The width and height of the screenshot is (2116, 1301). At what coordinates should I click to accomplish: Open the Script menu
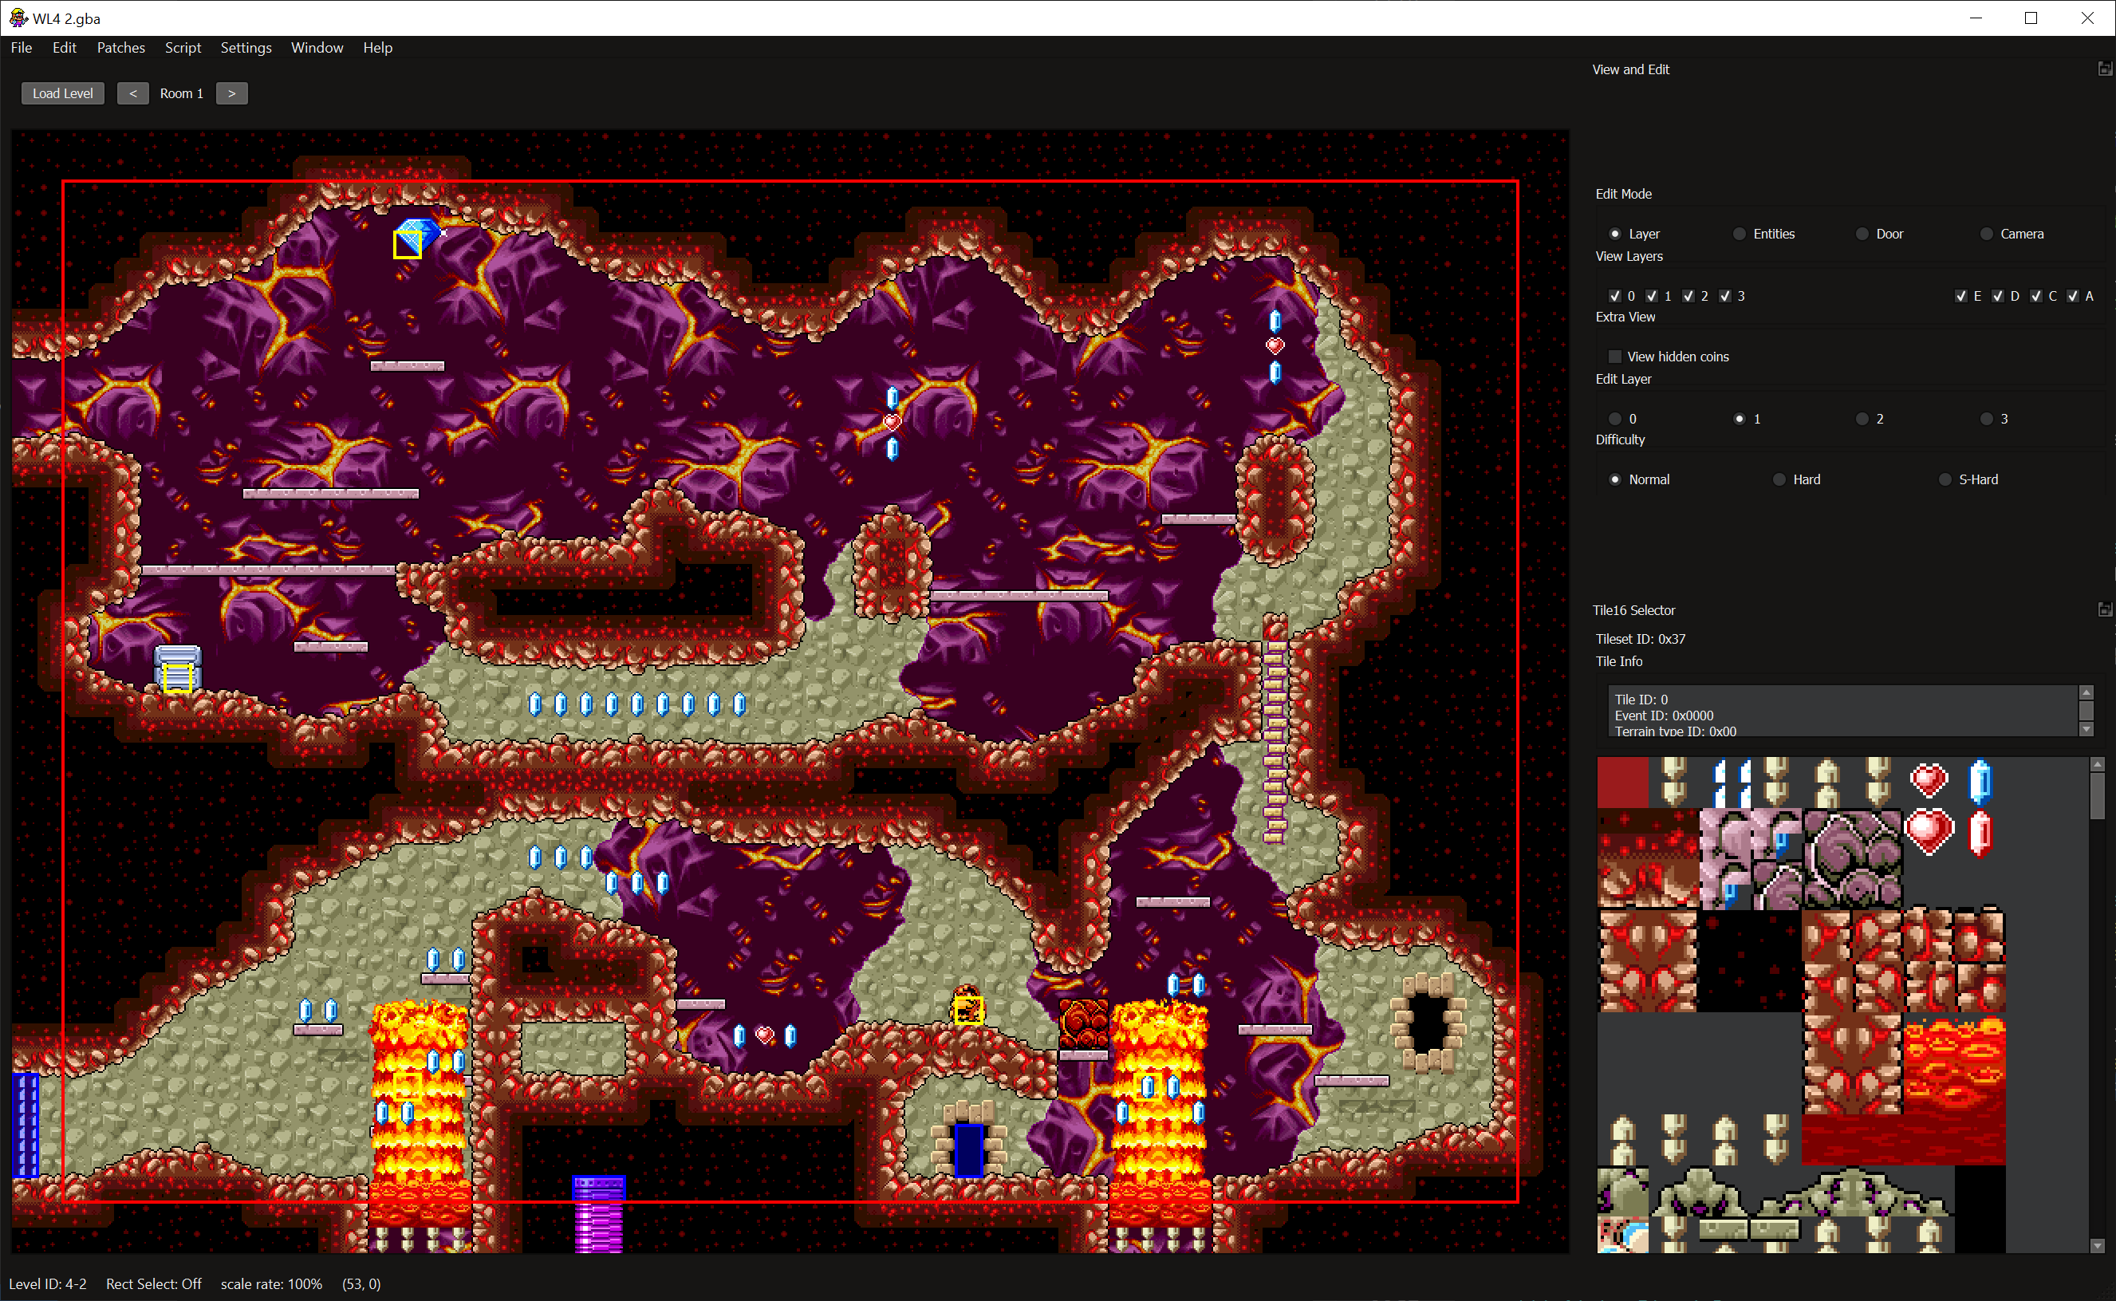pyautogui.click(x=183, y=47)
